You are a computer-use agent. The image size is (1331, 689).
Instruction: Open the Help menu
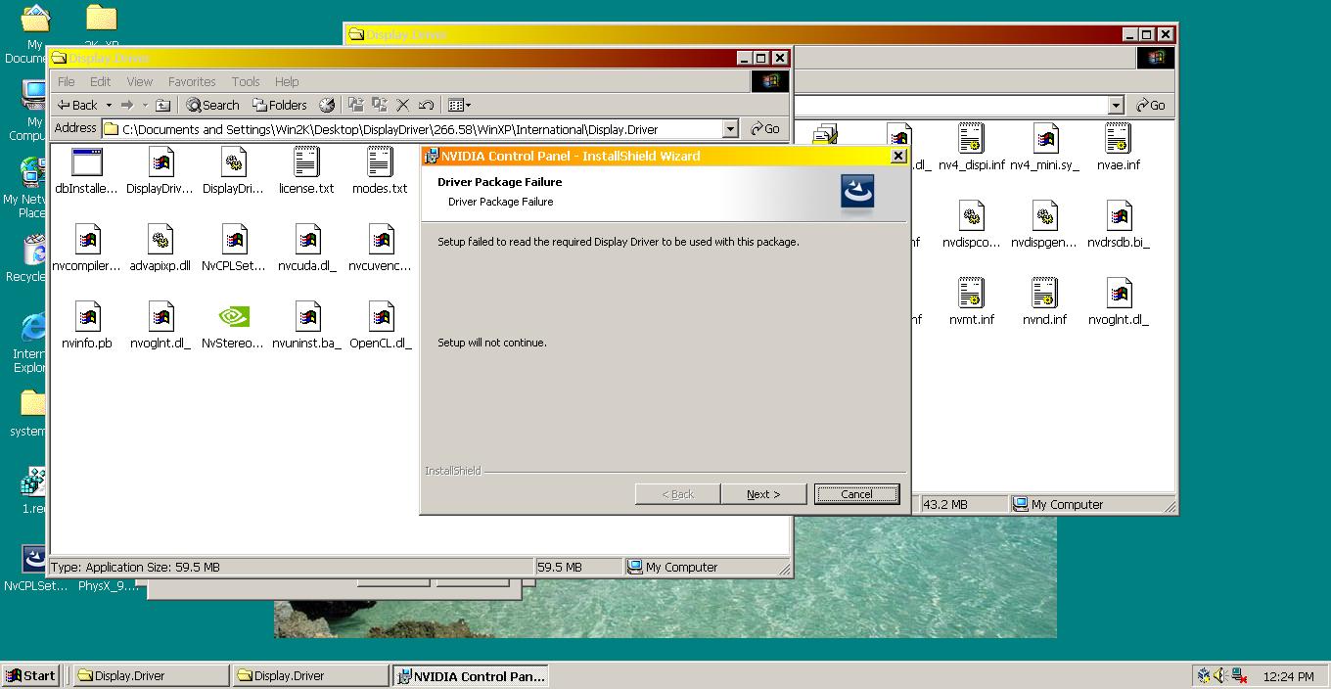click(x=287, y=81)
